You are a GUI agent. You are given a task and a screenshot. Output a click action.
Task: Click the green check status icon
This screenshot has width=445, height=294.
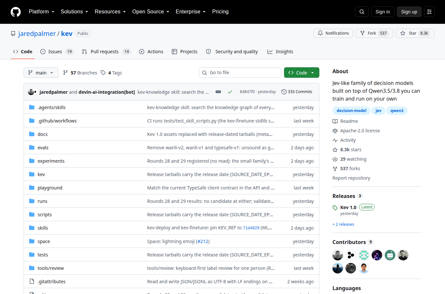point(230,92)
